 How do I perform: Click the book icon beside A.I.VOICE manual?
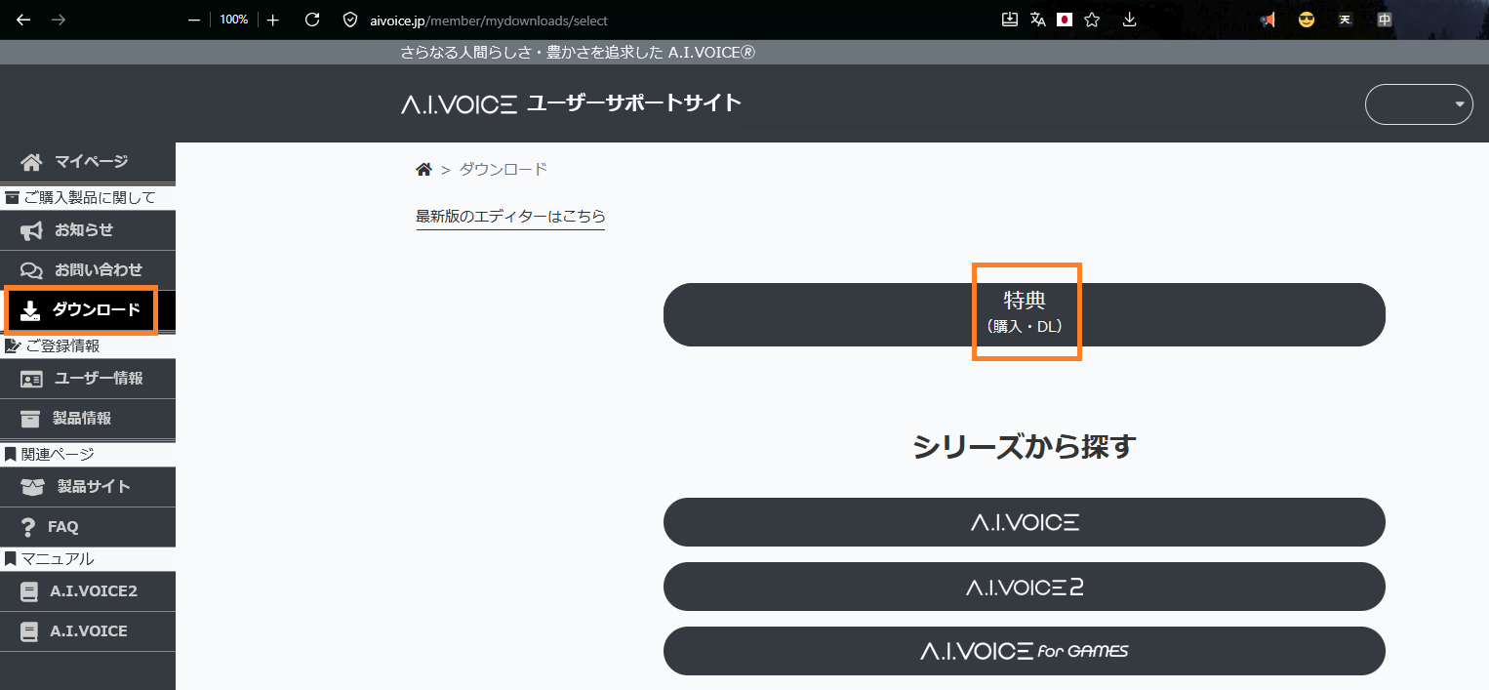pos(29,631)
